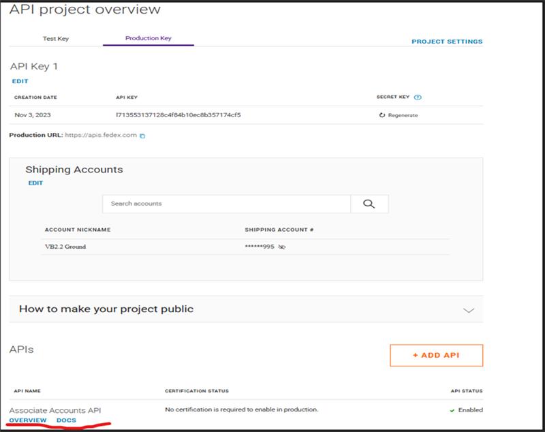
Task: Click EDIT under API Key 1
Action: (x=20, y=81)
